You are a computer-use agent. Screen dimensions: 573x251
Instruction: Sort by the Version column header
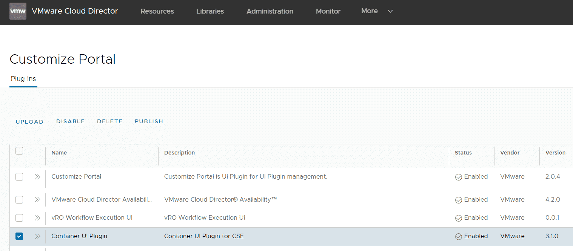[x=555, y=153]
